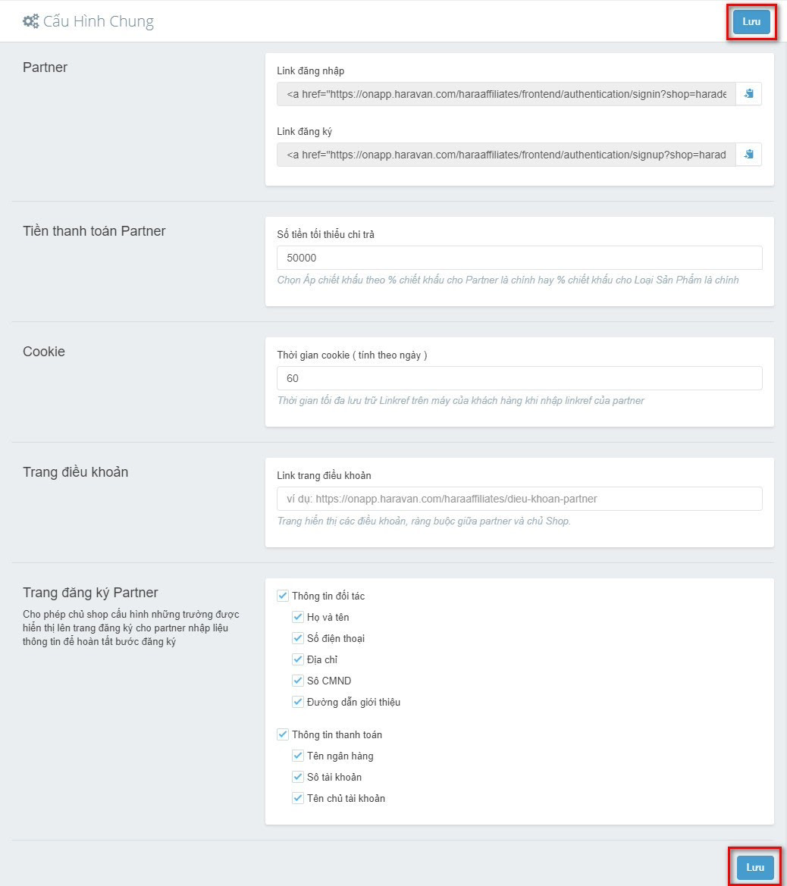Untick the Địa chỉ checkbox

[x=298, y=659]
